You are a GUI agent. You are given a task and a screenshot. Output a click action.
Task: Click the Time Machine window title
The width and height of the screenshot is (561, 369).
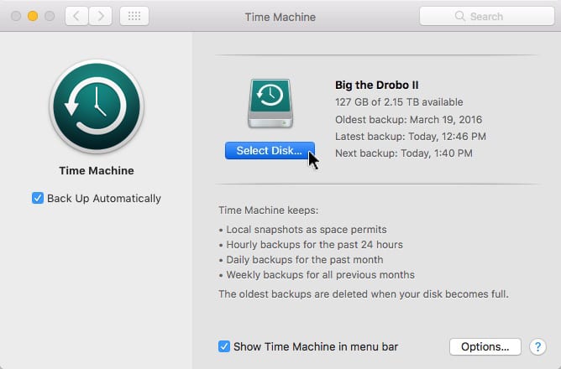pos(280,17)
